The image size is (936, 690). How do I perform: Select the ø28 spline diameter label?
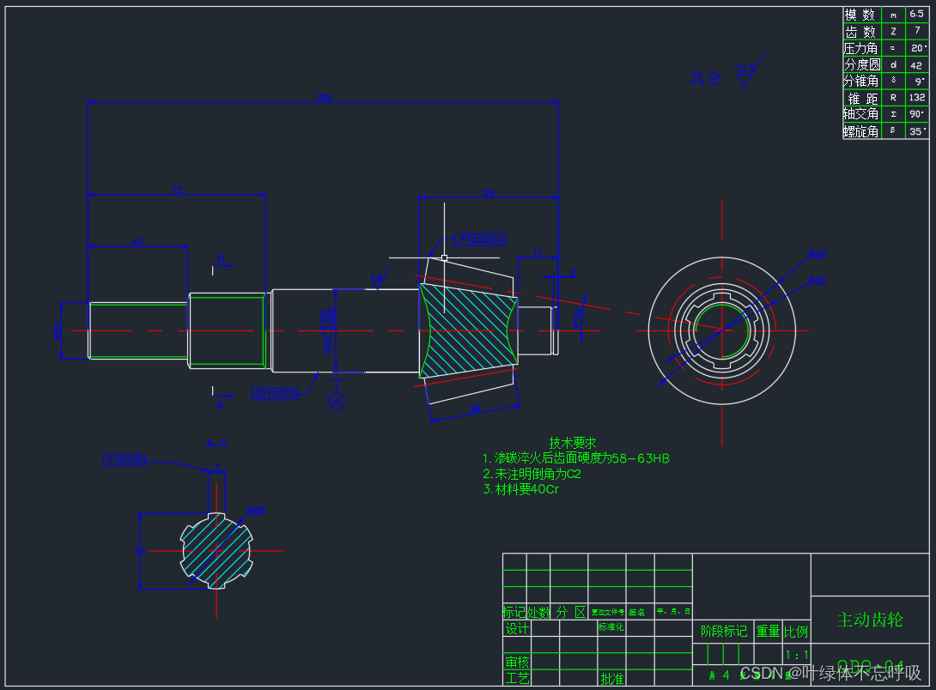pos(256,511)
